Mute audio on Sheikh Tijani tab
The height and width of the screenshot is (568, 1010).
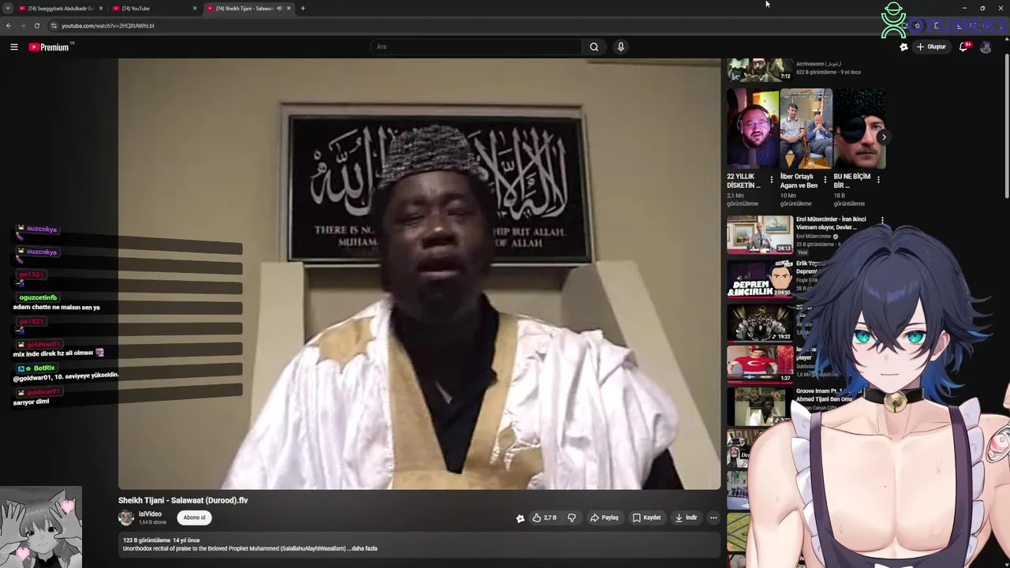coord(279,8)
